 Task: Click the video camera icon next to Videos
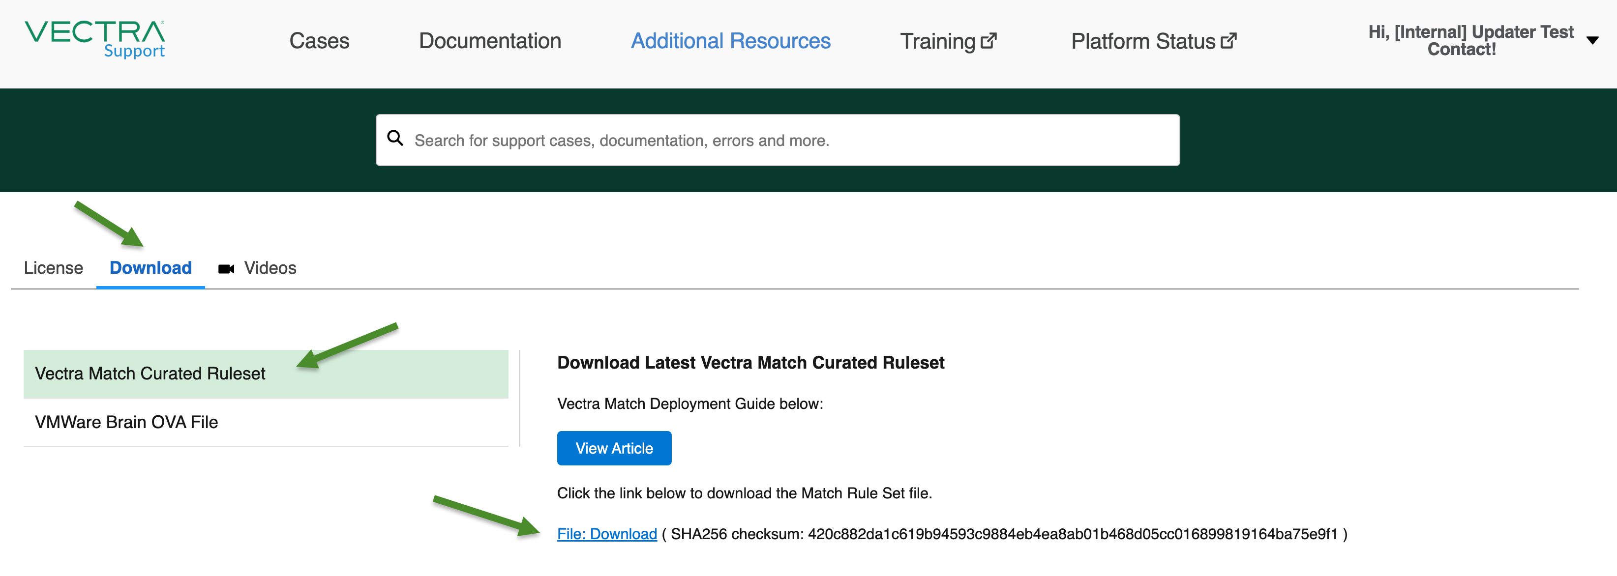click(226, 268)
